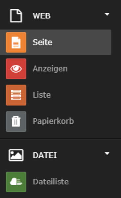Open the Seite module

tap(42, 42)
